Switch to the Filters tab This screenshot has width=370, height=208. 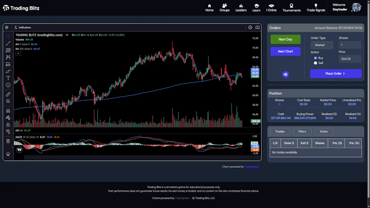302,132
